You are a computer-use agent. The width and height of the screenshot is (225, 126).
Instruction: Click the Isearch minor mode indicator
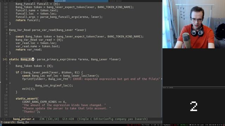(140, 119)
